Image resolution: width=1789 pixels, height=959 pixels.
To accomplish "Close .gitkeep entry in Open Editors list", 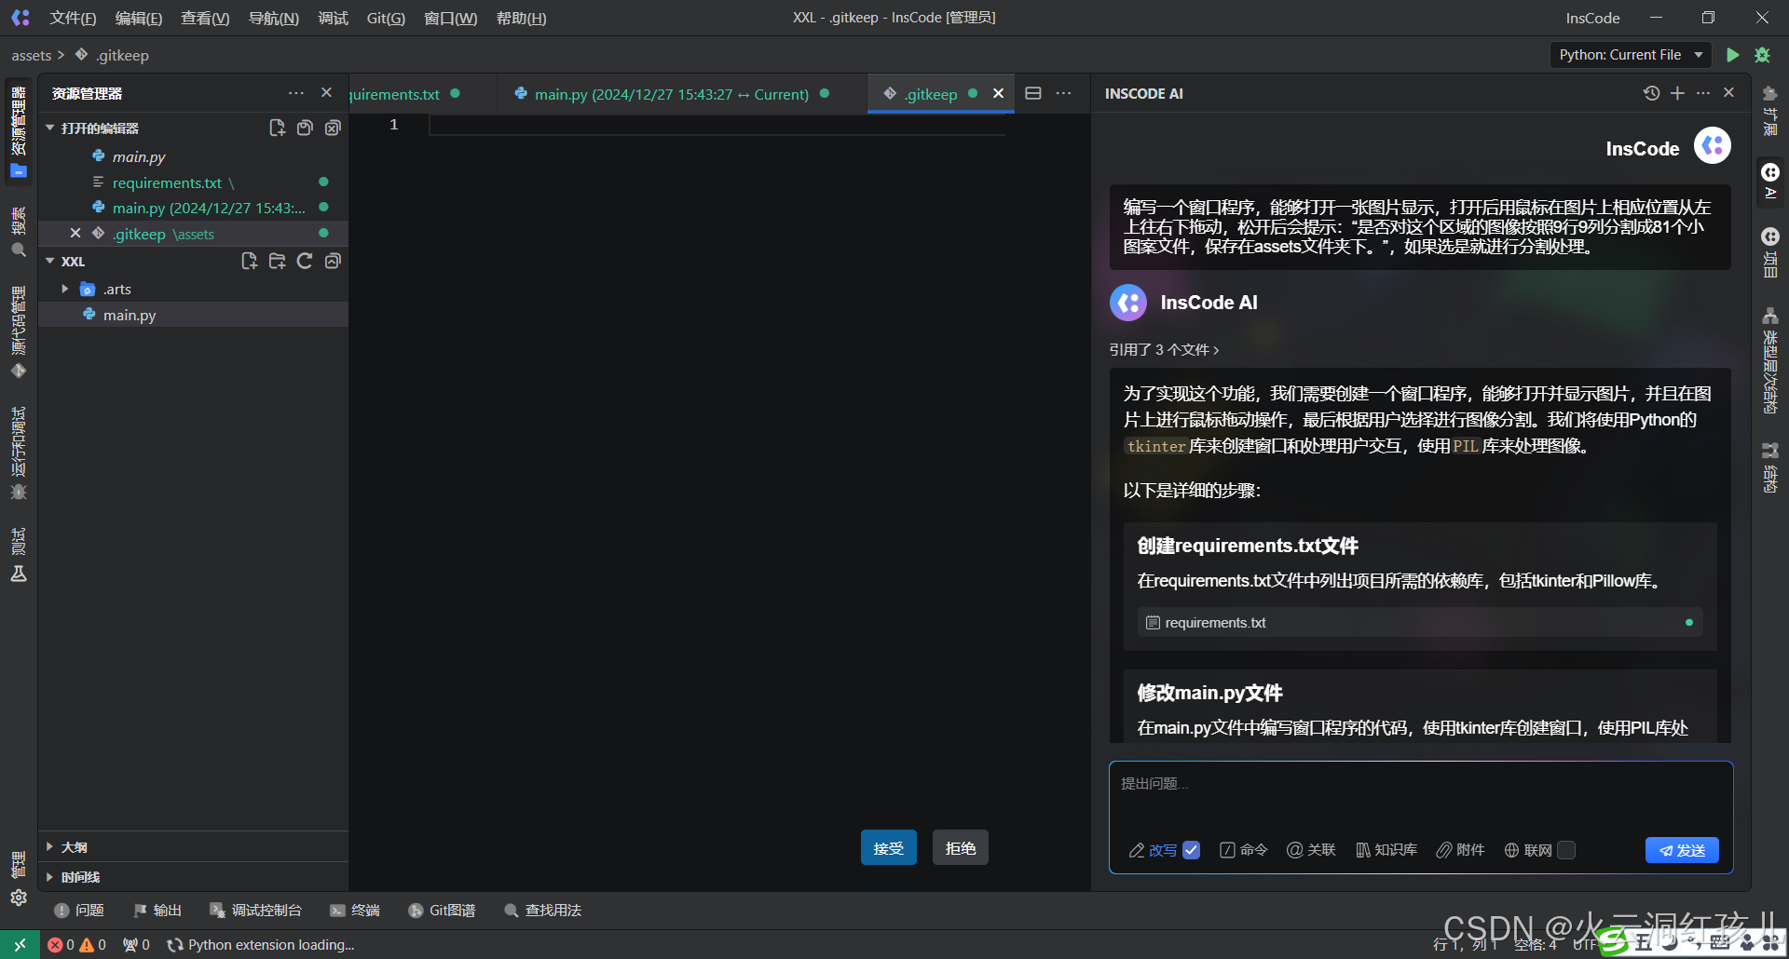I will (x=75, y=233).
